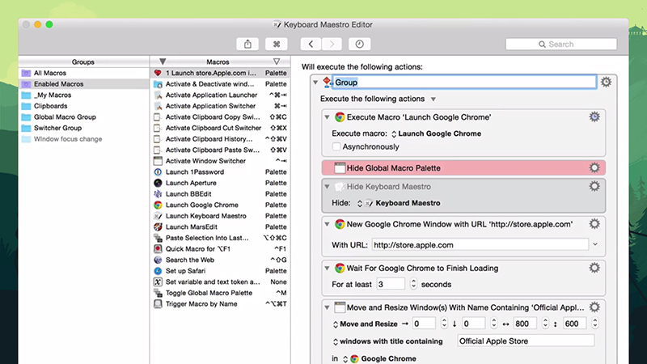Click the seconds value field showing 3
Image resolution: width=647 pixels, height=364 pixels.
tap(391, 284)
